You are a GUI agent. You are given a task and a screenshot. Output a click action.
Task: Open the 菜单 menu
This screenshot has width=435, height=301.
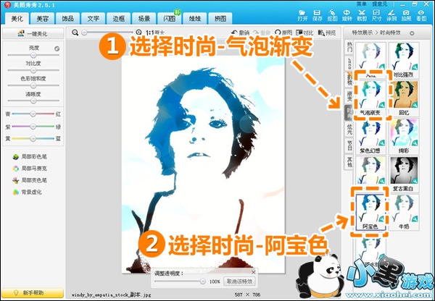pos(362,4)
